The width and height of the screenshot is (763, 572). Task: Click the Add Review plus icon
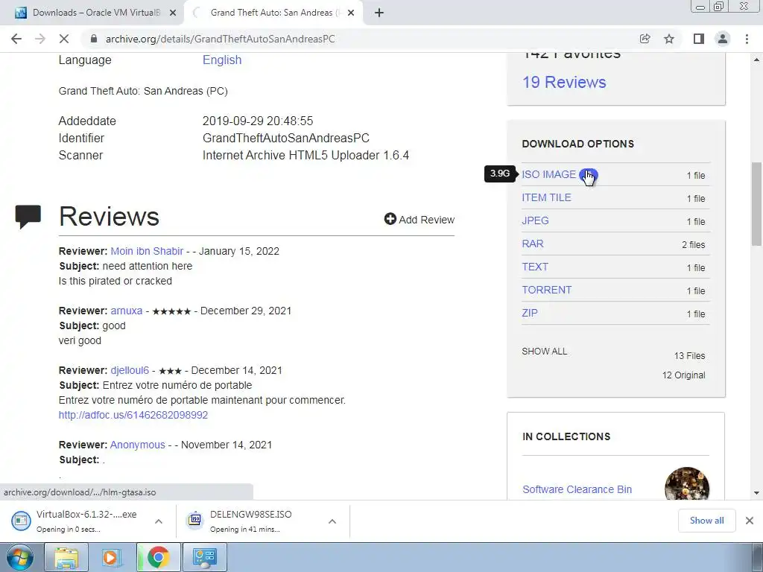390,219
